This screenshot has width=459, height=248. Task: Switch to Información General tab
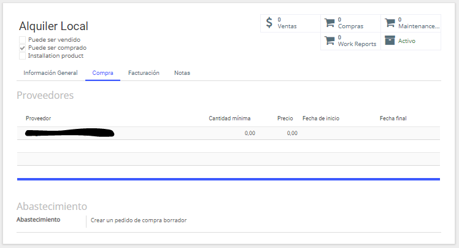coord(50,73)
